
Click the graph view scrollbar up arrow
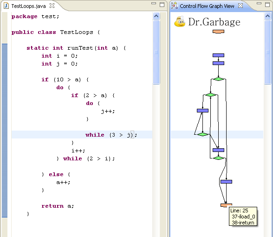pyautogui.click(x=267, y=16)
